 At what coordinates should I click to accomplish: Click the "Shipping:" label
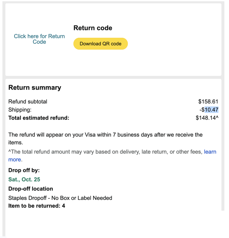coord(20,110)
